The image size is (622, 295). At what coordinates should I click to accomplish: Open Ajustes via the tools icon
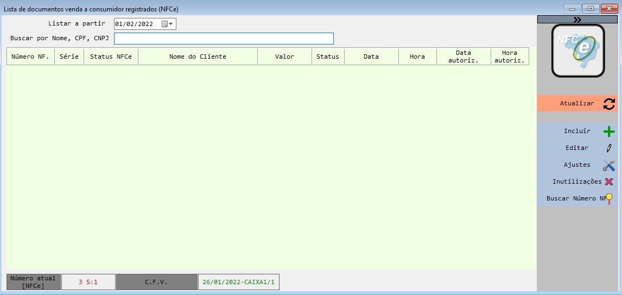point(609,165)
